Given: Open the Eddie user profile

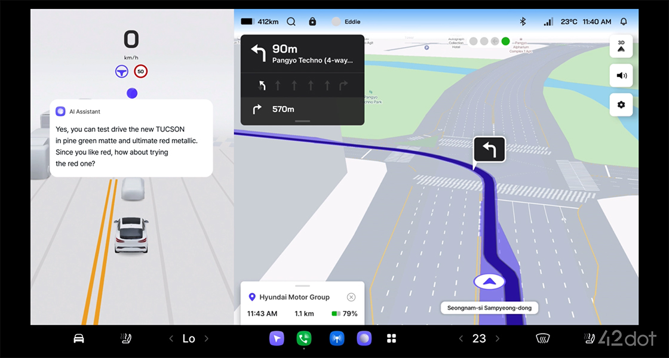Looking at the screenshot, I should click(x=346, y=21).
